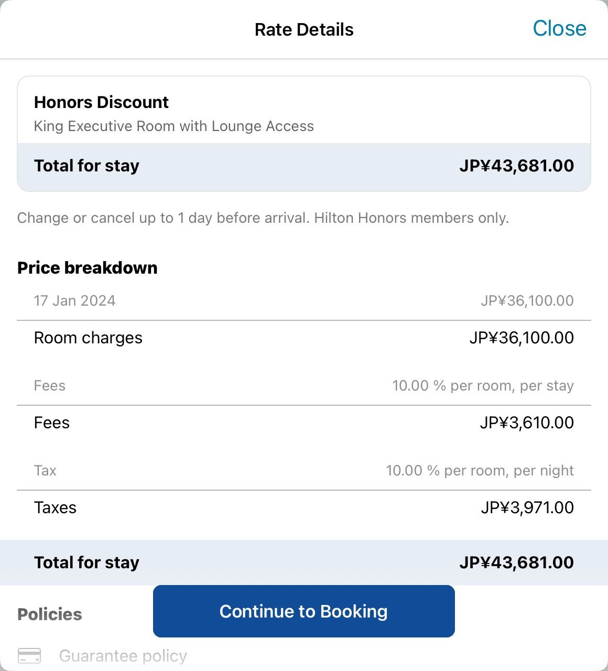This screenshot has height=671, width=608.
Task: Select the Policies section heading
Action: (x=50, y=614)
